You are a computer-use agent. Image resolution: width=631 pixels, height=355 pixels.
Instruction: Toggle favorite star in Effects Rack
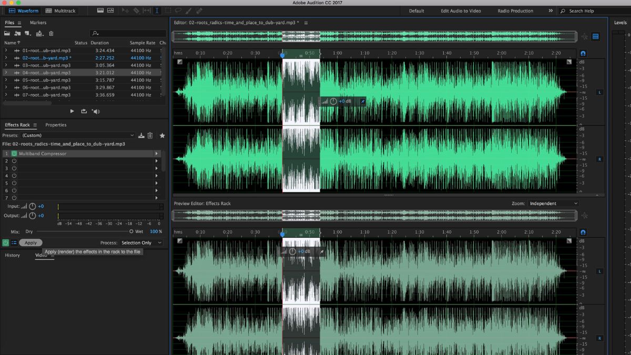tap(162, 136)
